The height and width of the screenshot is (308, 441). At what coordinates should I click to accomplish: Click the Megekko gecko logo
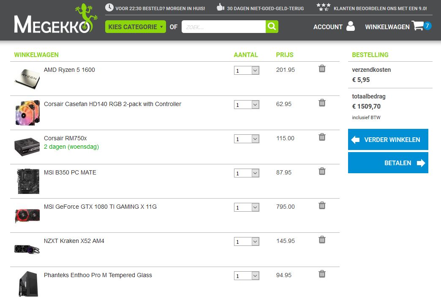coord(56,19)
